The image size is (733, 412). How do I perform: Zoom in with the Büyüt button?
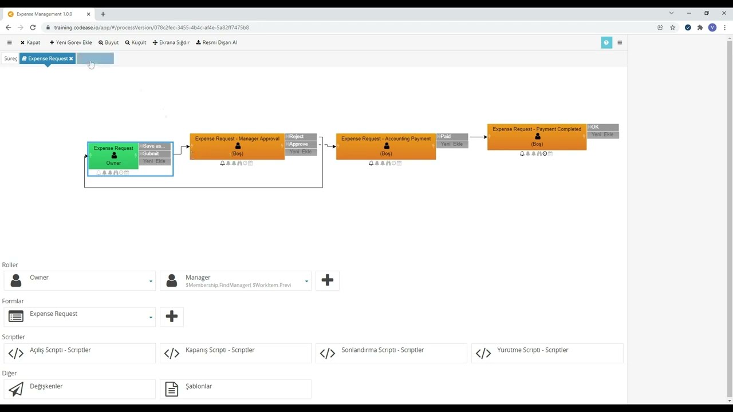pyautogui.click(x=109, y=42)
